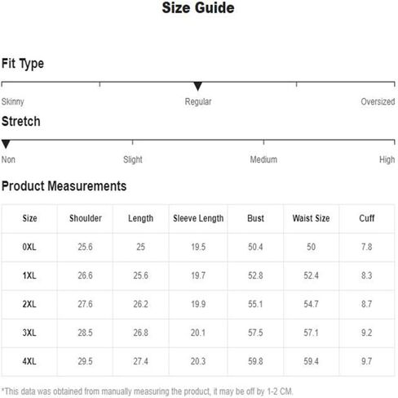The width and height of the screenshot is (398, 398).
Task: Select the 2XL size row label
Action: coord(29,304)
